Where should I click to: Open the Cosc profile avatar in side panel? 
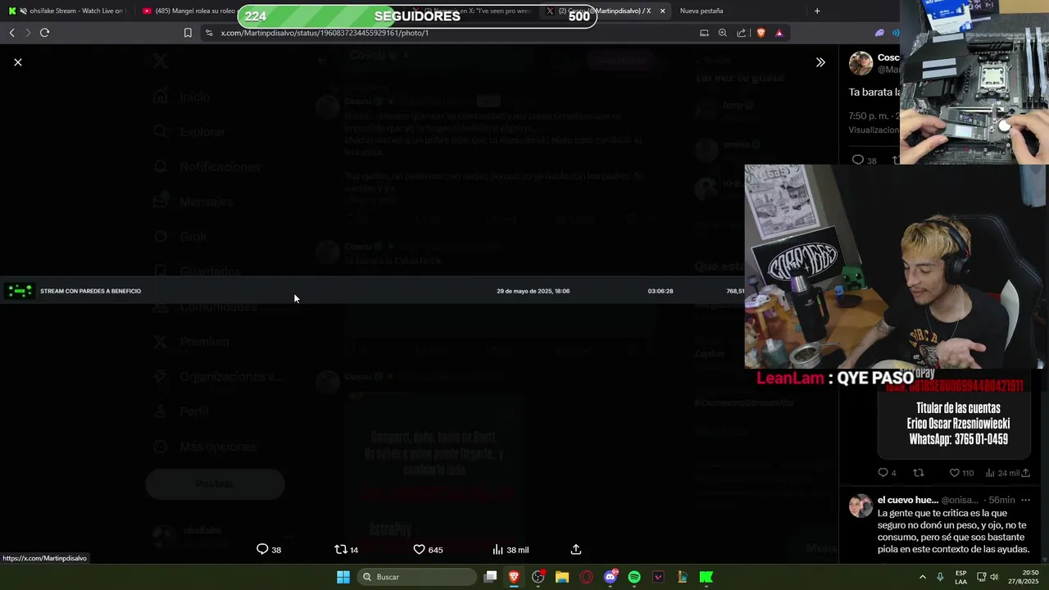861,63
